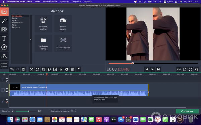
Task: Open Color adjustments tool
Action: click(x=49, y=69)
